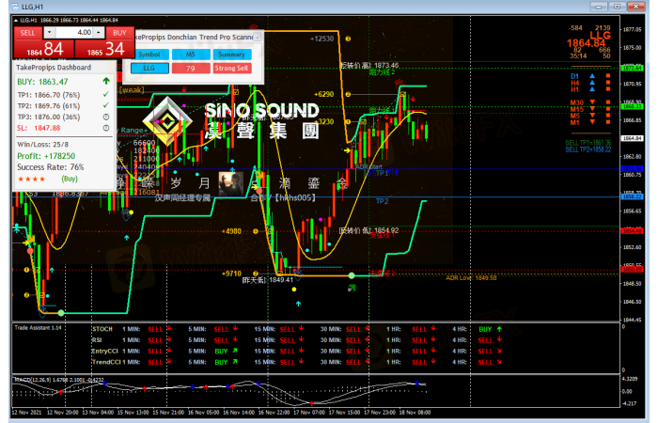This screenshot has height=423, width=658.
Task: Click the clock icon next to SL 1847.88
Action: (x=106, y=127)
